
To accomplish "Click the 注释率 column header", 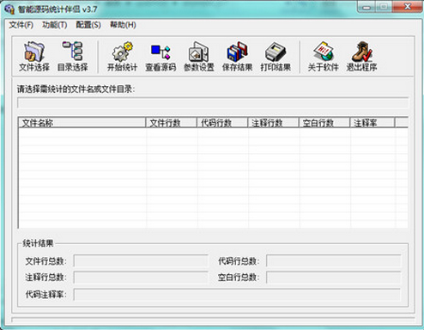I will click(x=373, y=123).
